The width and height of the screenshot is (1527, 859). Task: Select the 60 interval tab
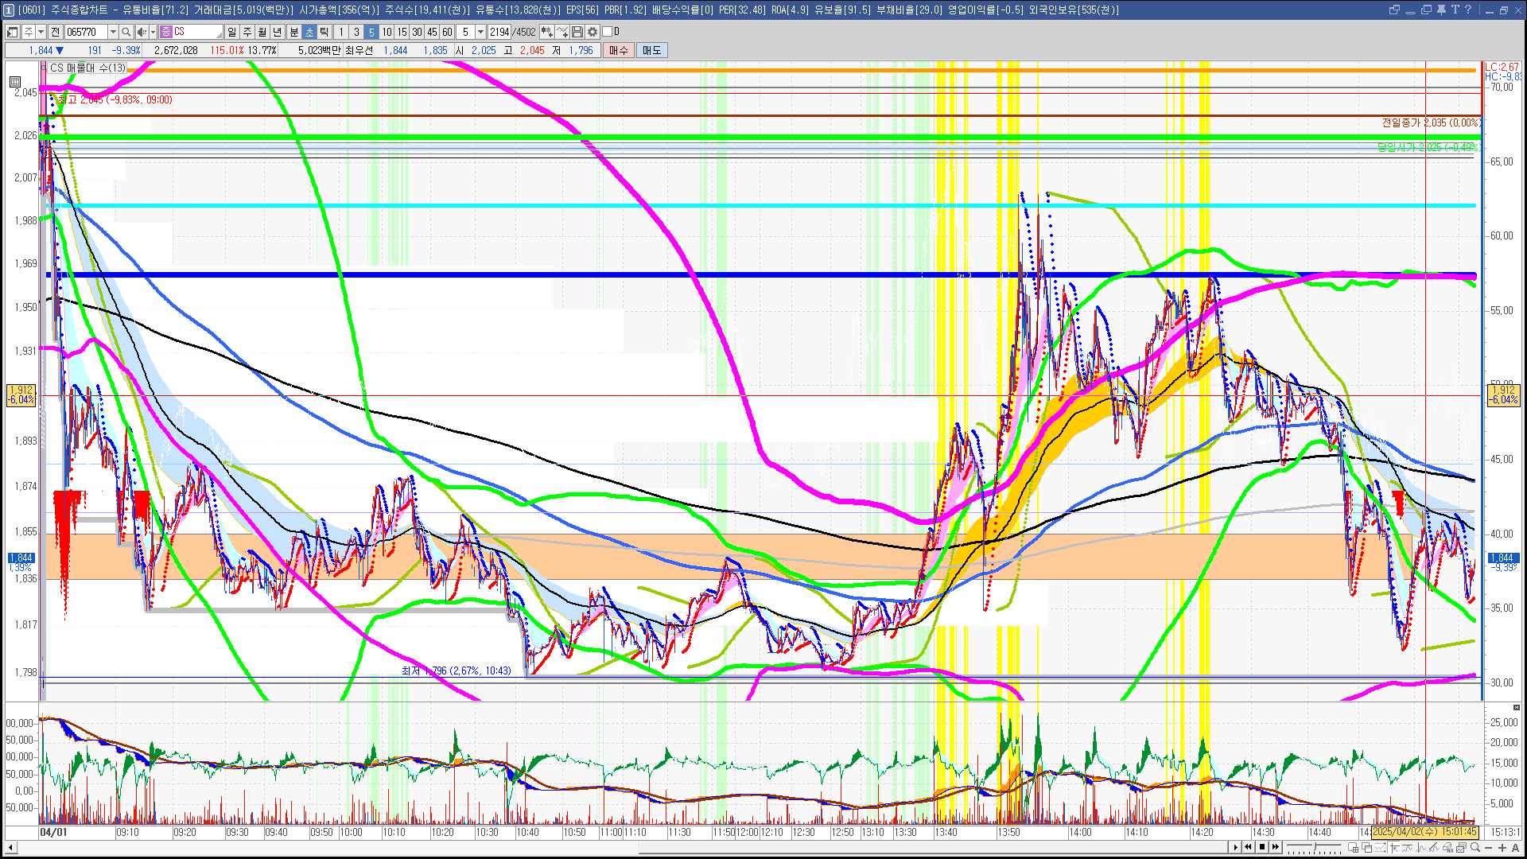click(x=447, y=32)
